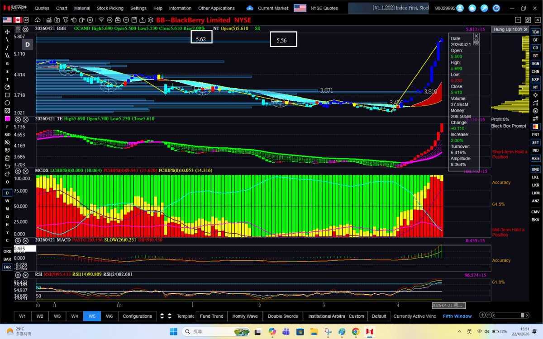Select the D daily period
Image resolution: width=543 pixels, height=339 pixels.
tap(7, 193)
